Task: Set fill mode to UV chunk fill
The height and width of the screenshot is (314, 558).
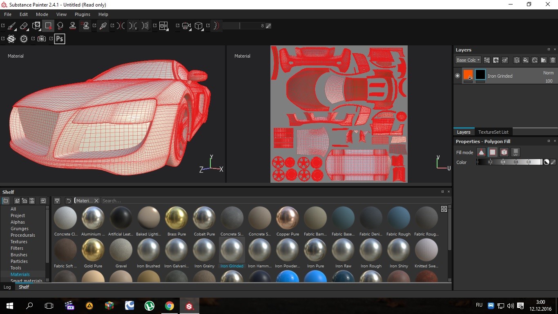Action: (516, 152)
